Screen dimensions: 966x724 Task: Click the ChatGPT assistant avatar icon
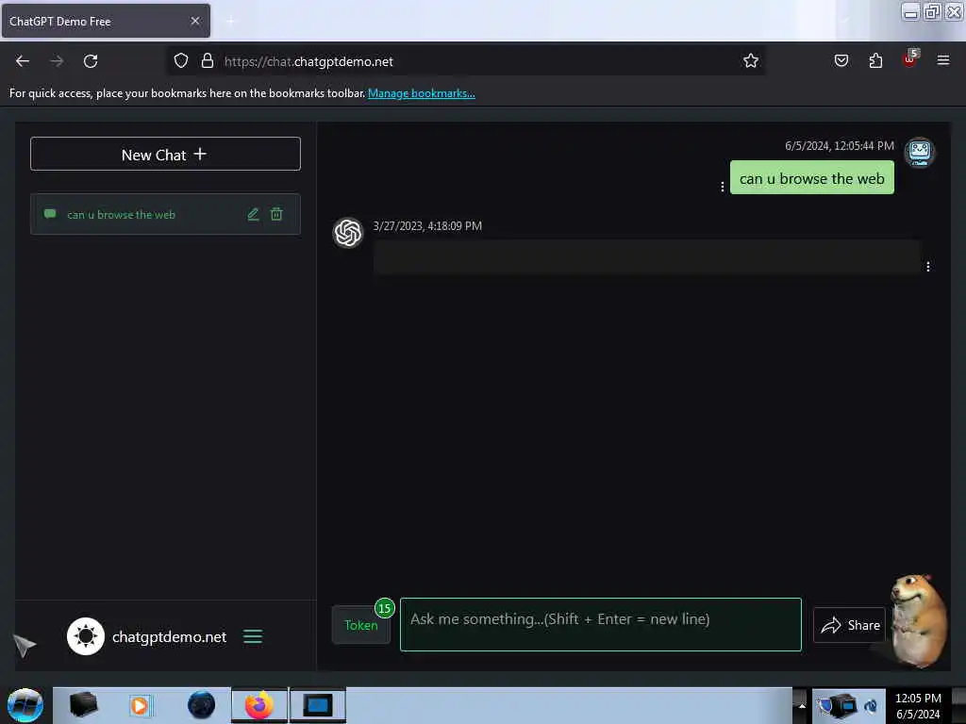pyautogui.click(x=348, y=233)
